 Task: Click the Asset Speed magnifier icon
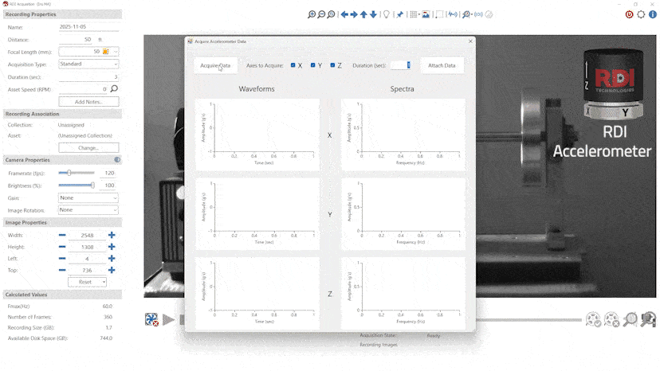[x=114, y=89]
